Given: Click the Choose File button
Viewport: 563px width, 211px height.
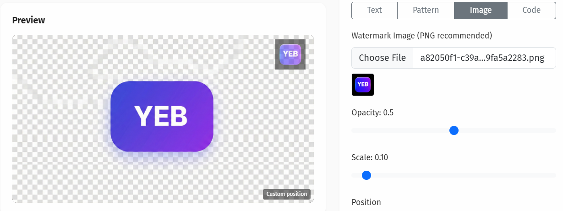Looking at the screenshot, I should 382,58.
